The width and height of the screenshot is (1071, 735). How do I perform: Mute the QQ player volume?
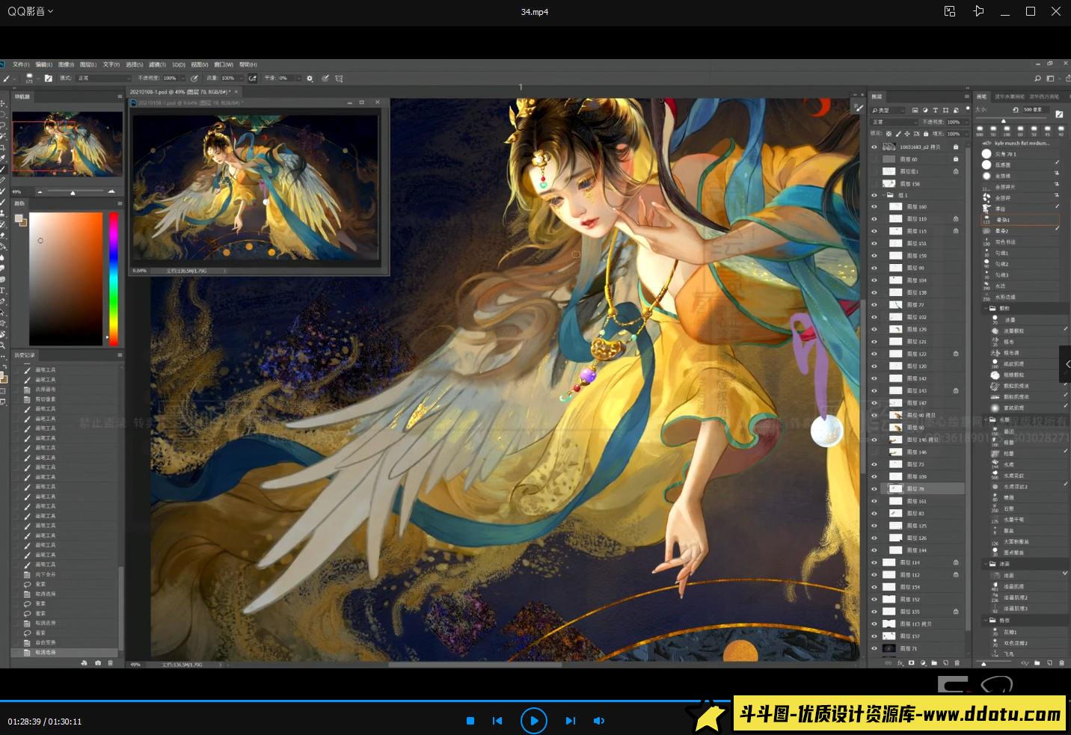(x=599, y=721)
